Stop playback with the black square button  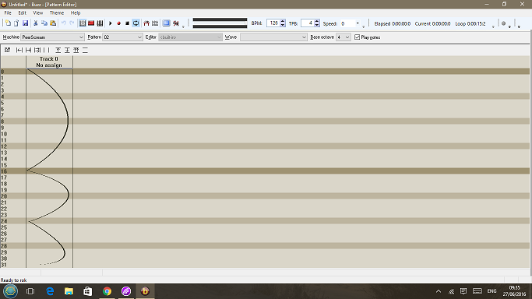[127, 23]
